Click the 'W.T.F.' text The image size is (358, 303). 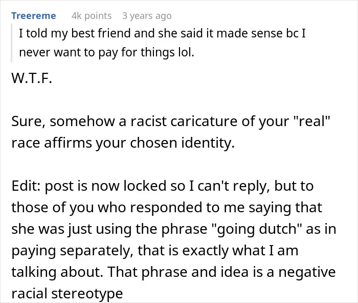point(32,78)
